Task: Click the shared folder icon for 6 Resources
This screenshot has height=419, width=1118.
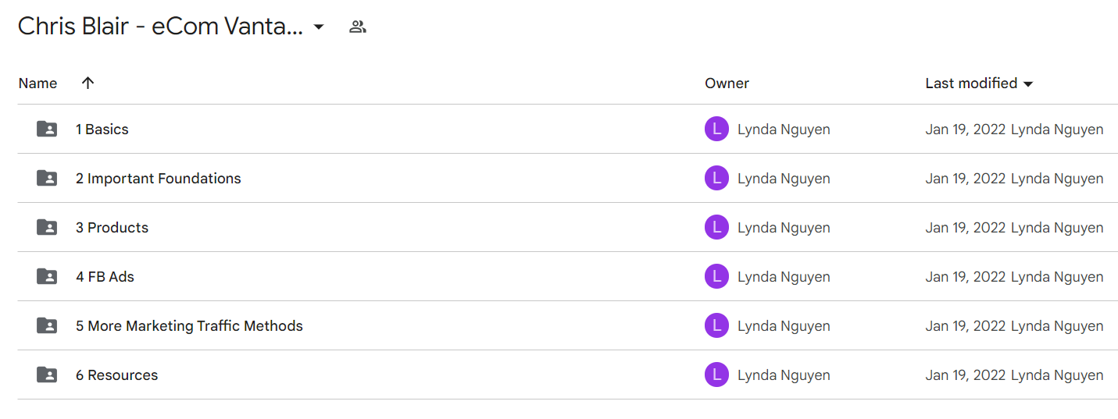Action: 47,375
